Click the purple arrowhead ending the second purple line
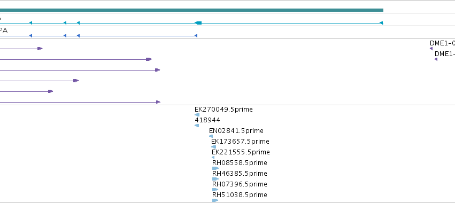This screenshot has height=203, width=455. tap(149, 59)
